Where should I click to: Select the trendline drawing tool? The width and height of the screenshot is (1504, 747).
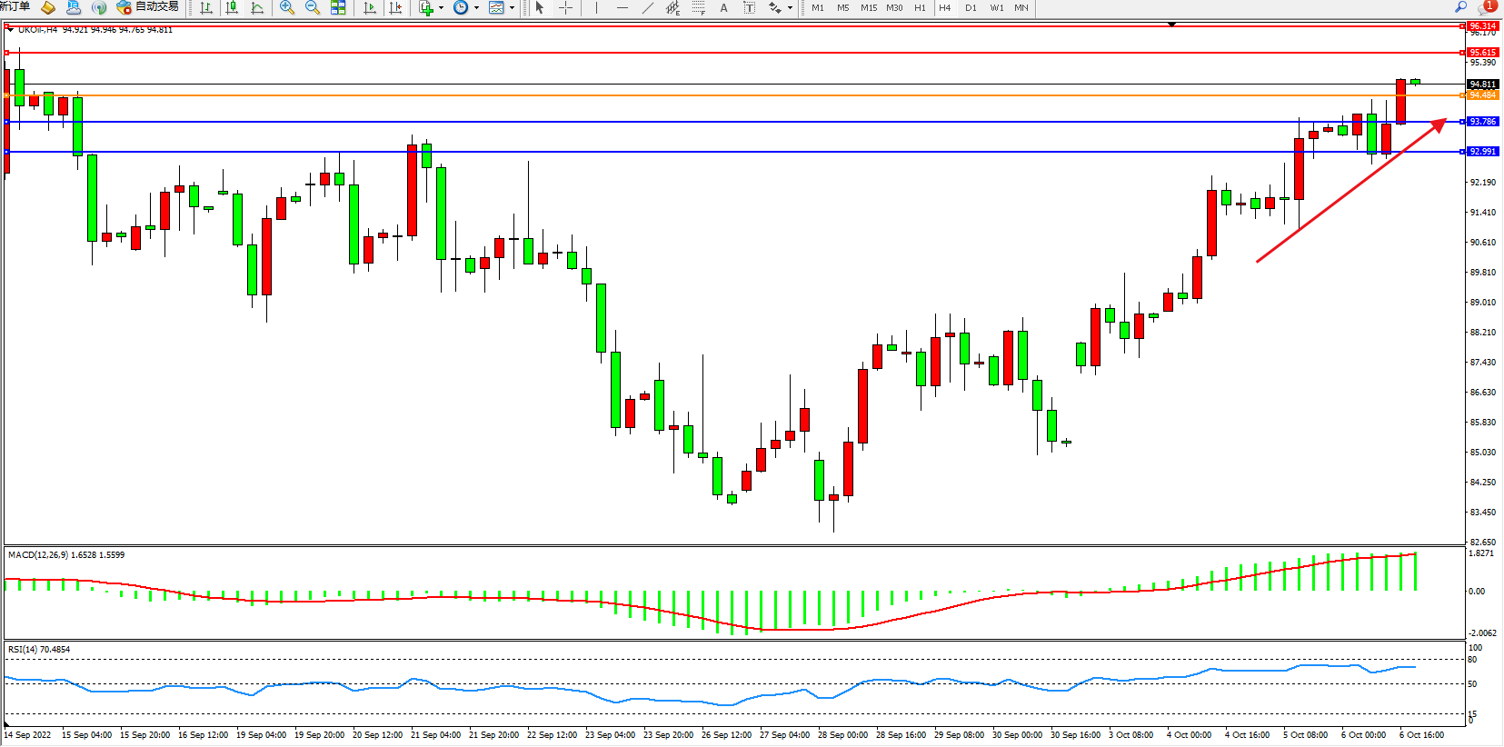click(647, 7)
